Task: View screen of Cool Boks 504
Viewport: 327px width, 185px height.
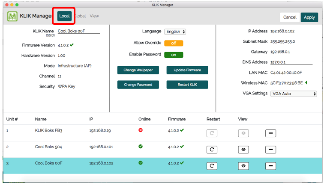Action: [243, 150]
